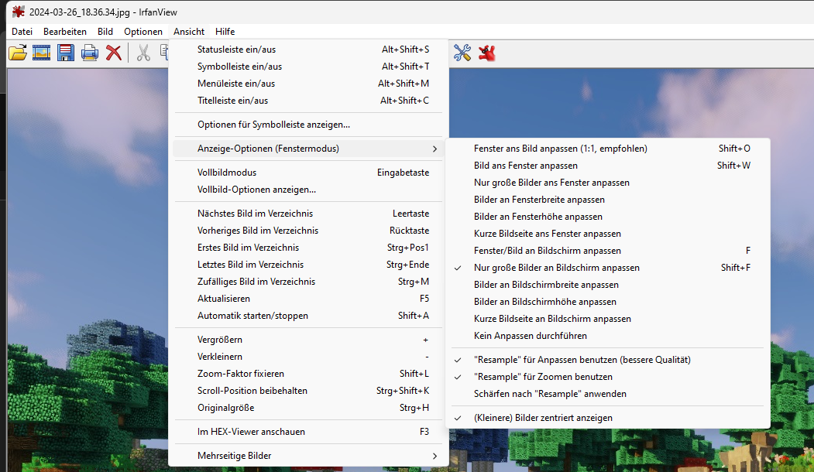This screenshot has height=472, width=814.
Task: Select Verkleinern in Ansicht menu
Action: 308,357
